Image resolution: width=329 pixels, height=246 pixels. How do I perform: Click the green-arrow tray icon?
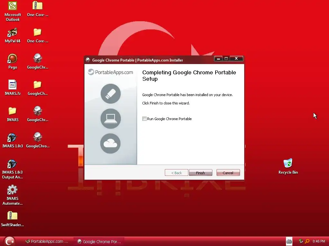click(301, 241)
